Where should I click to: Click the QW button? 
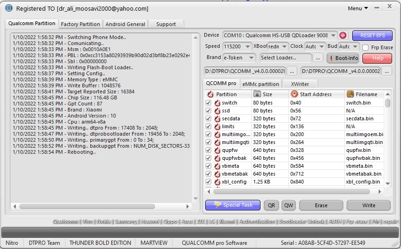tap(288, 205)
